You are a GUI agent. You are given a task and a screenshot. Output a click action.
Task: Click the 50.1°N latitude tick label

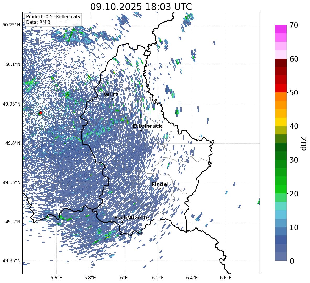13,64
